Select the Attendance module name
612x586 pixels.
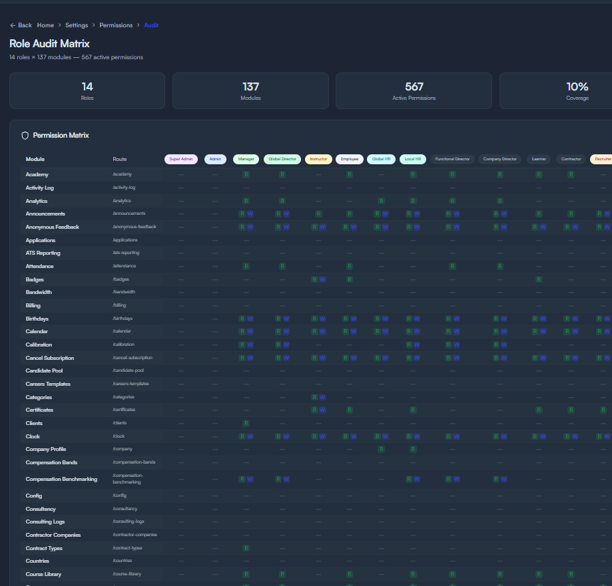click(x=39, y=266)
